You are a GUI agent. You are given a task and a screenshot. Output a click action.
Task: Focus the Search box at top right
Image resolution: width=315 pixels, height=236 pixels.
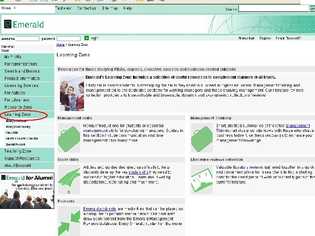tap(273, 9)
